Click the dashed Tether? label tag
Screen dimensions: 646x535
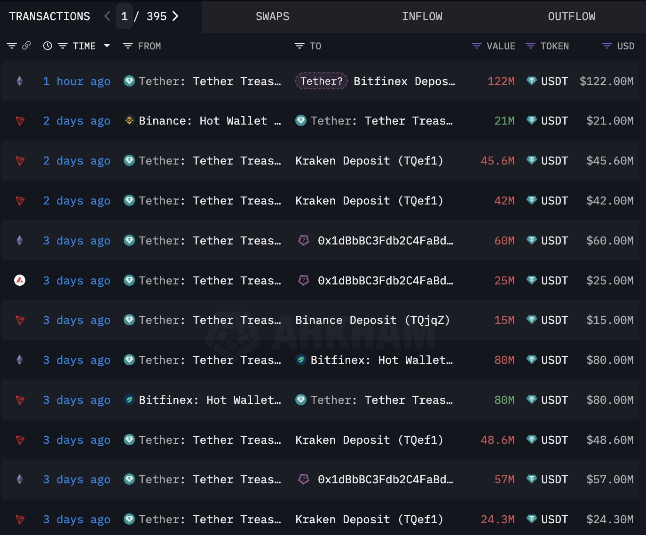322,81
